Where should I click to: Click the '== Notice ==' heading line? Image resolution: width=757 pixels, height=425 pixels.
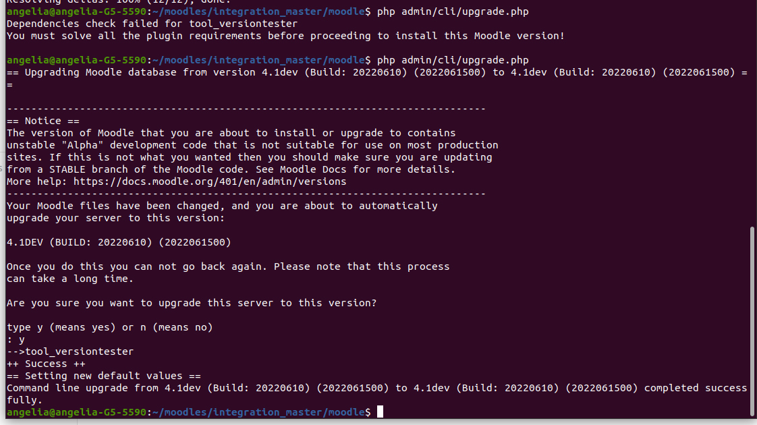pyautogui.click(x=43, y=121)
